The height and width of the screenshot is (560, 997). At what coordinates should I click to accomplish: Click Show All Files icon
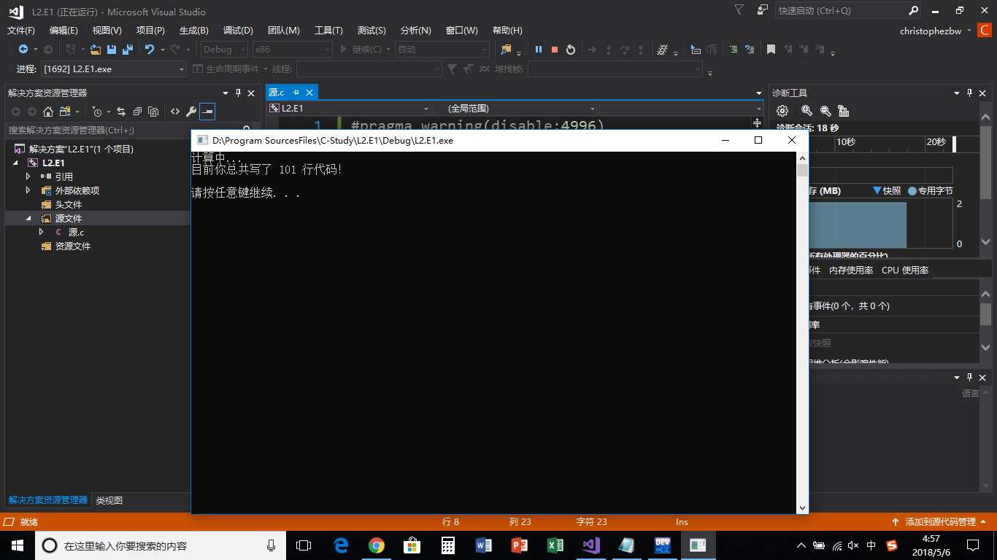(153, 112)
